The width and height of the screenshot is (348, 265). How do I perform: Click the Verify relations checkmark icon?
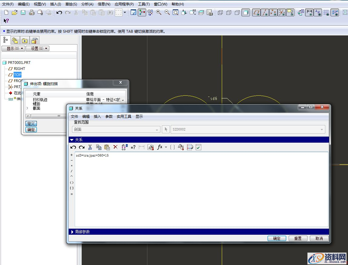(199, 147)
